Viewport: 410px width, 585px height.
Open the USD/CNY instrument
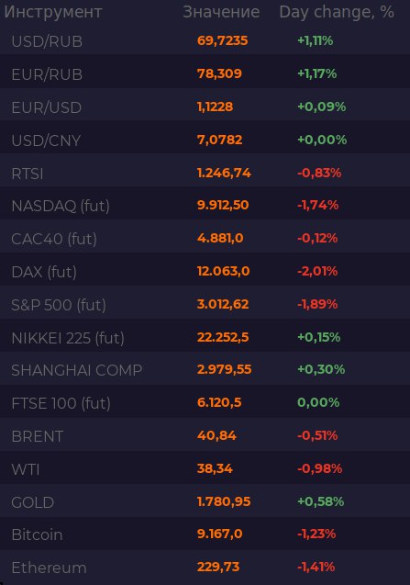[x=46, y=141]
